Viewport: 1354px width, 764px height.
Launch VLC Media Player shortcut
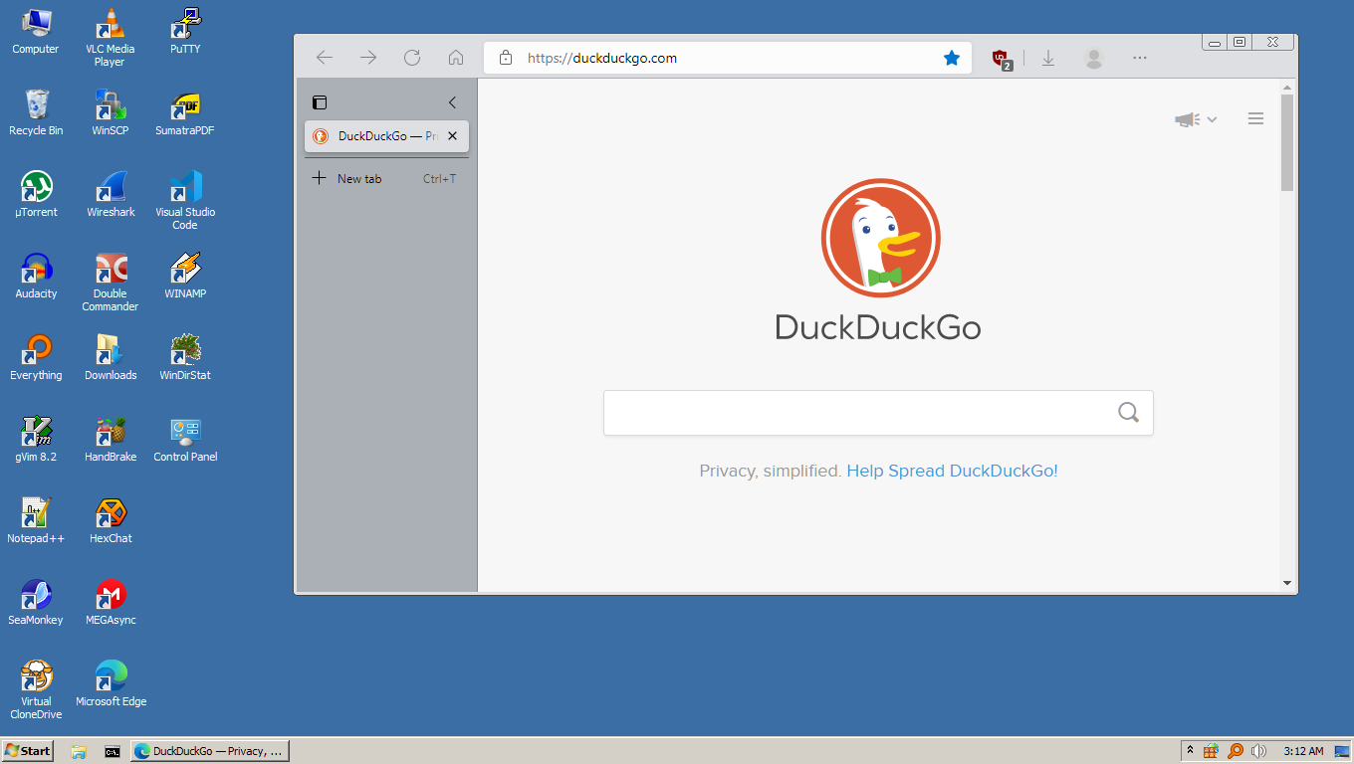pyautogui.click(x=110, y=38)
